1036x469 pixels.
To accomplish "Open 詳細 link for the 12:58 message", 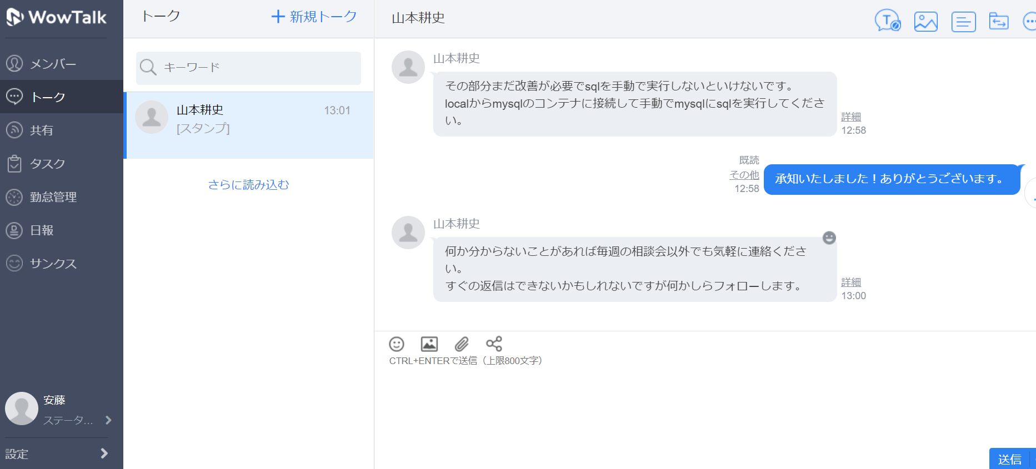I will tap(851, 117).
